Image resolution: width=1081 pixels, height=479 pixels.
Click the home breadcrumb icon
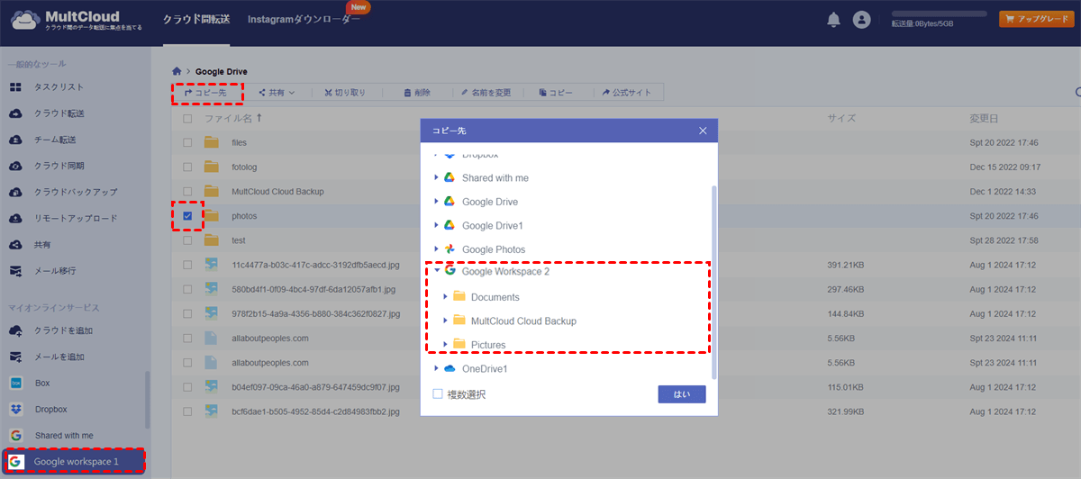coord(177,71)
